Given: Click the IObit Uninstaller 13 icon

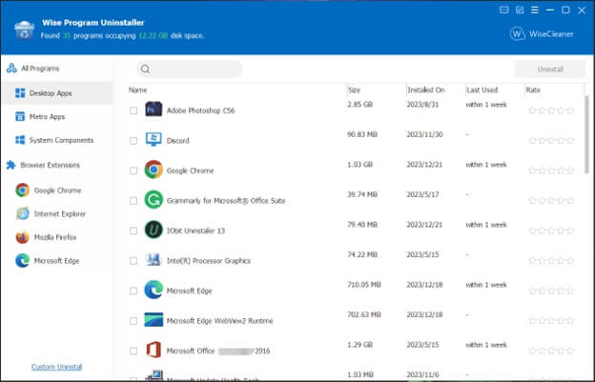Looking at the screenshot, I should pos(154,230).
